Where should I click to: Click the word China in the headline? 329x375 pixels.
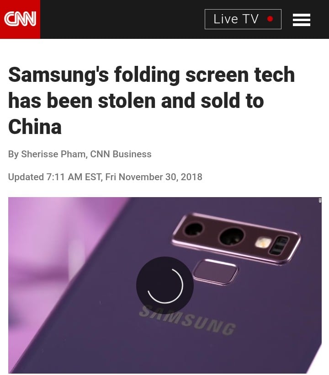click(35, 127)
